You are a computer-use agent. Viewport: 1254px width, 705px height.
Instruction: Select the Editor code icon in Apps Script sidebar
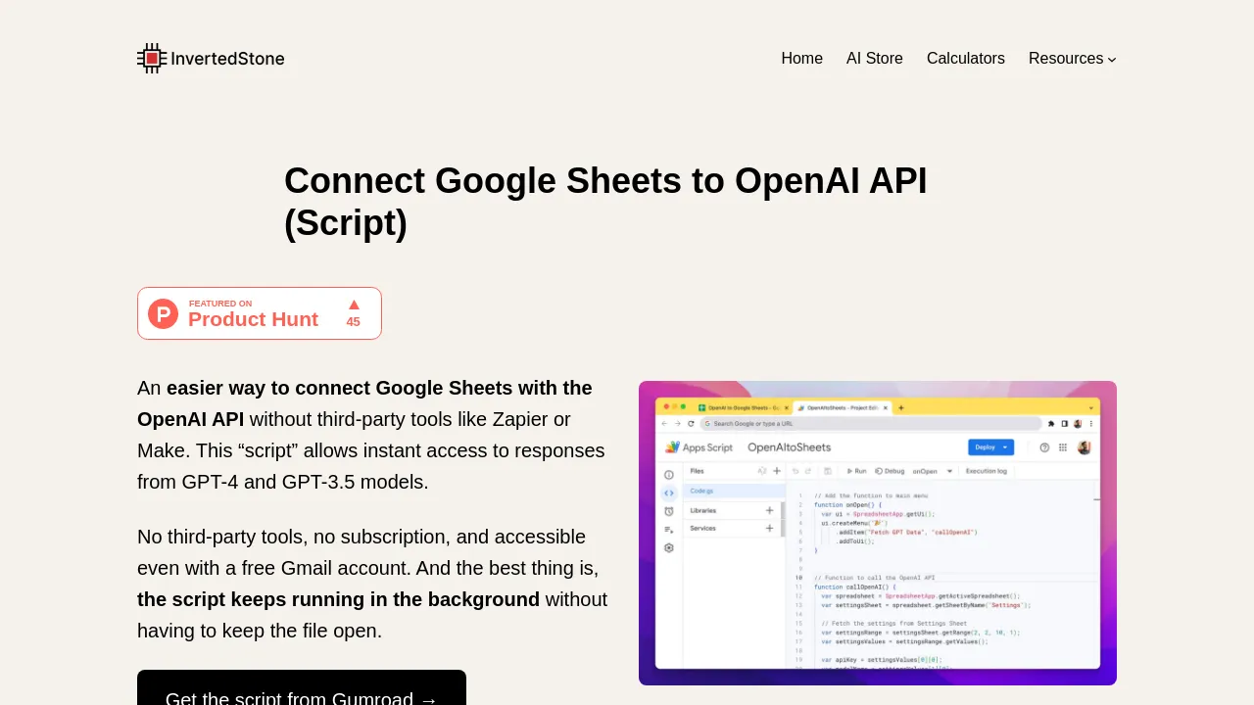(669, 493)
